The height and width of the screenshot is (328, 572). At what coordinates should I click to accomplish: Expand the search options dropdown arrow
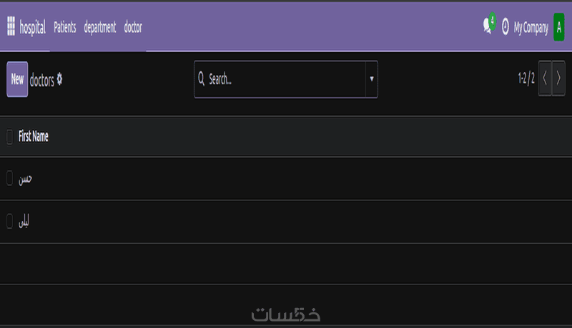(x=372, y=79)
